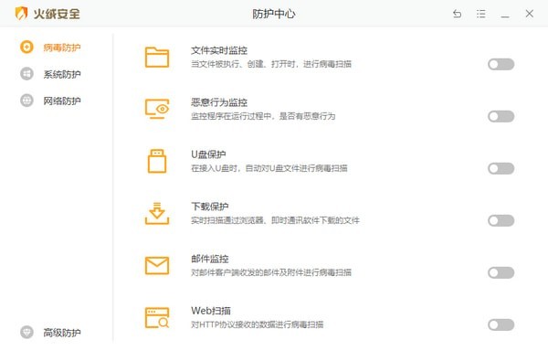The height and width of the screenshot is (361, 548).
Task: Enable the Web扫描 toggle switch
Action: coord(501,325)
